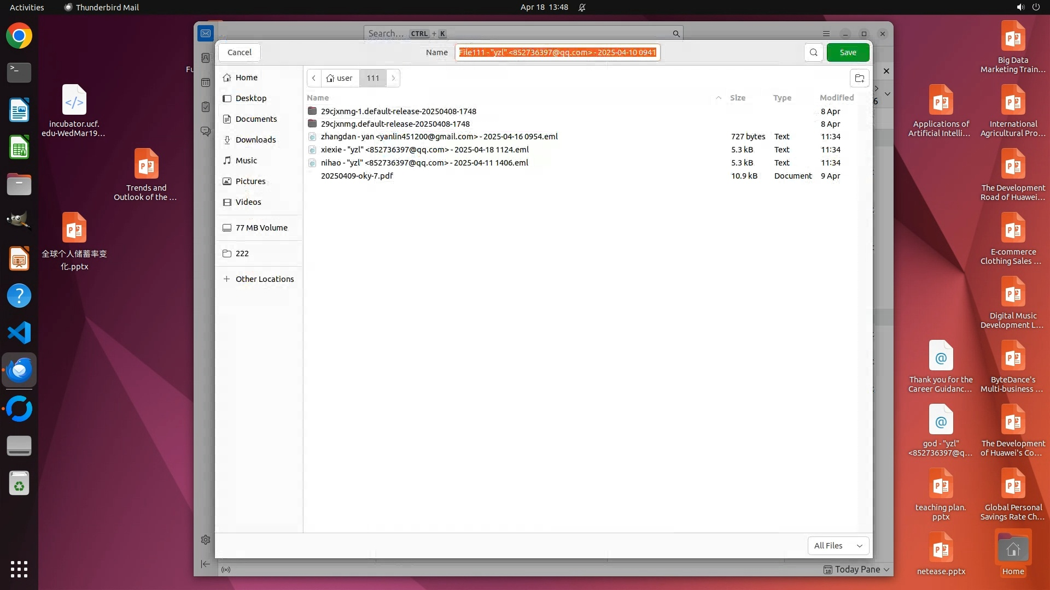Click the Thunderbird mail tab icon
This screenshot has width=1050, height=590.
click(206, 33)
